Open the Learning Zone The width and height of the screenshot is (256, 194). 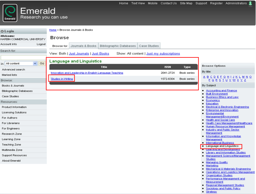pos(11,139)
